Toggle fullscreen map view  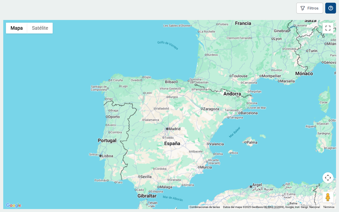point(328,28)
